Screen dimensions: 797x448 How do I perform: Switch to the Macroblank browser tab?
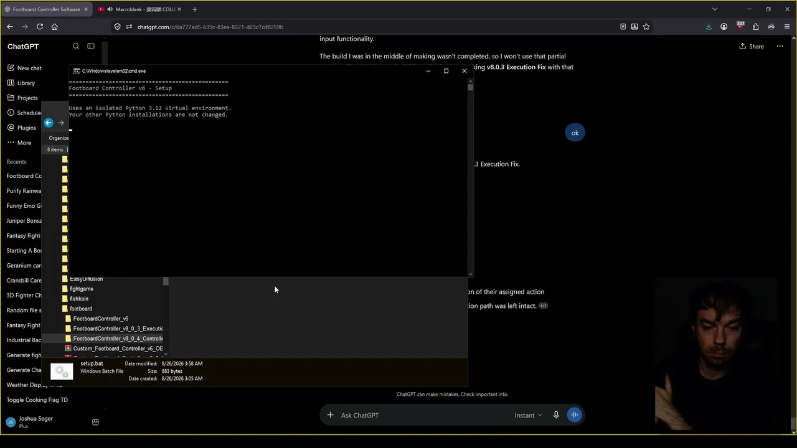pyautogui.click(x=139, y=9)
